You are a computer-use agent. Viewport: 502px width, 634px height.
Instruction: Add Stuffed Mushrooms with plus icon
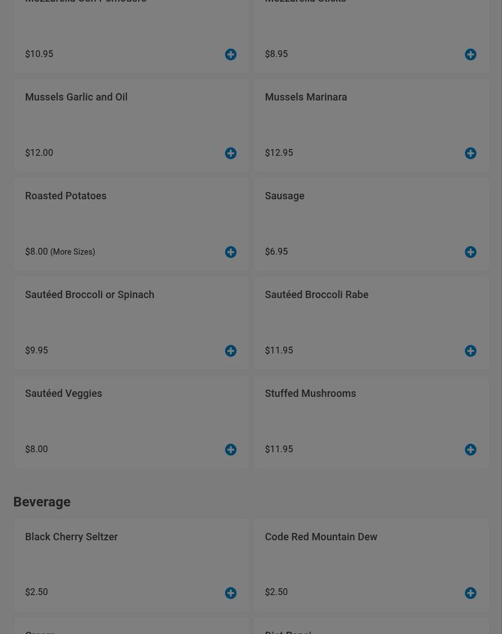(470, 449)
